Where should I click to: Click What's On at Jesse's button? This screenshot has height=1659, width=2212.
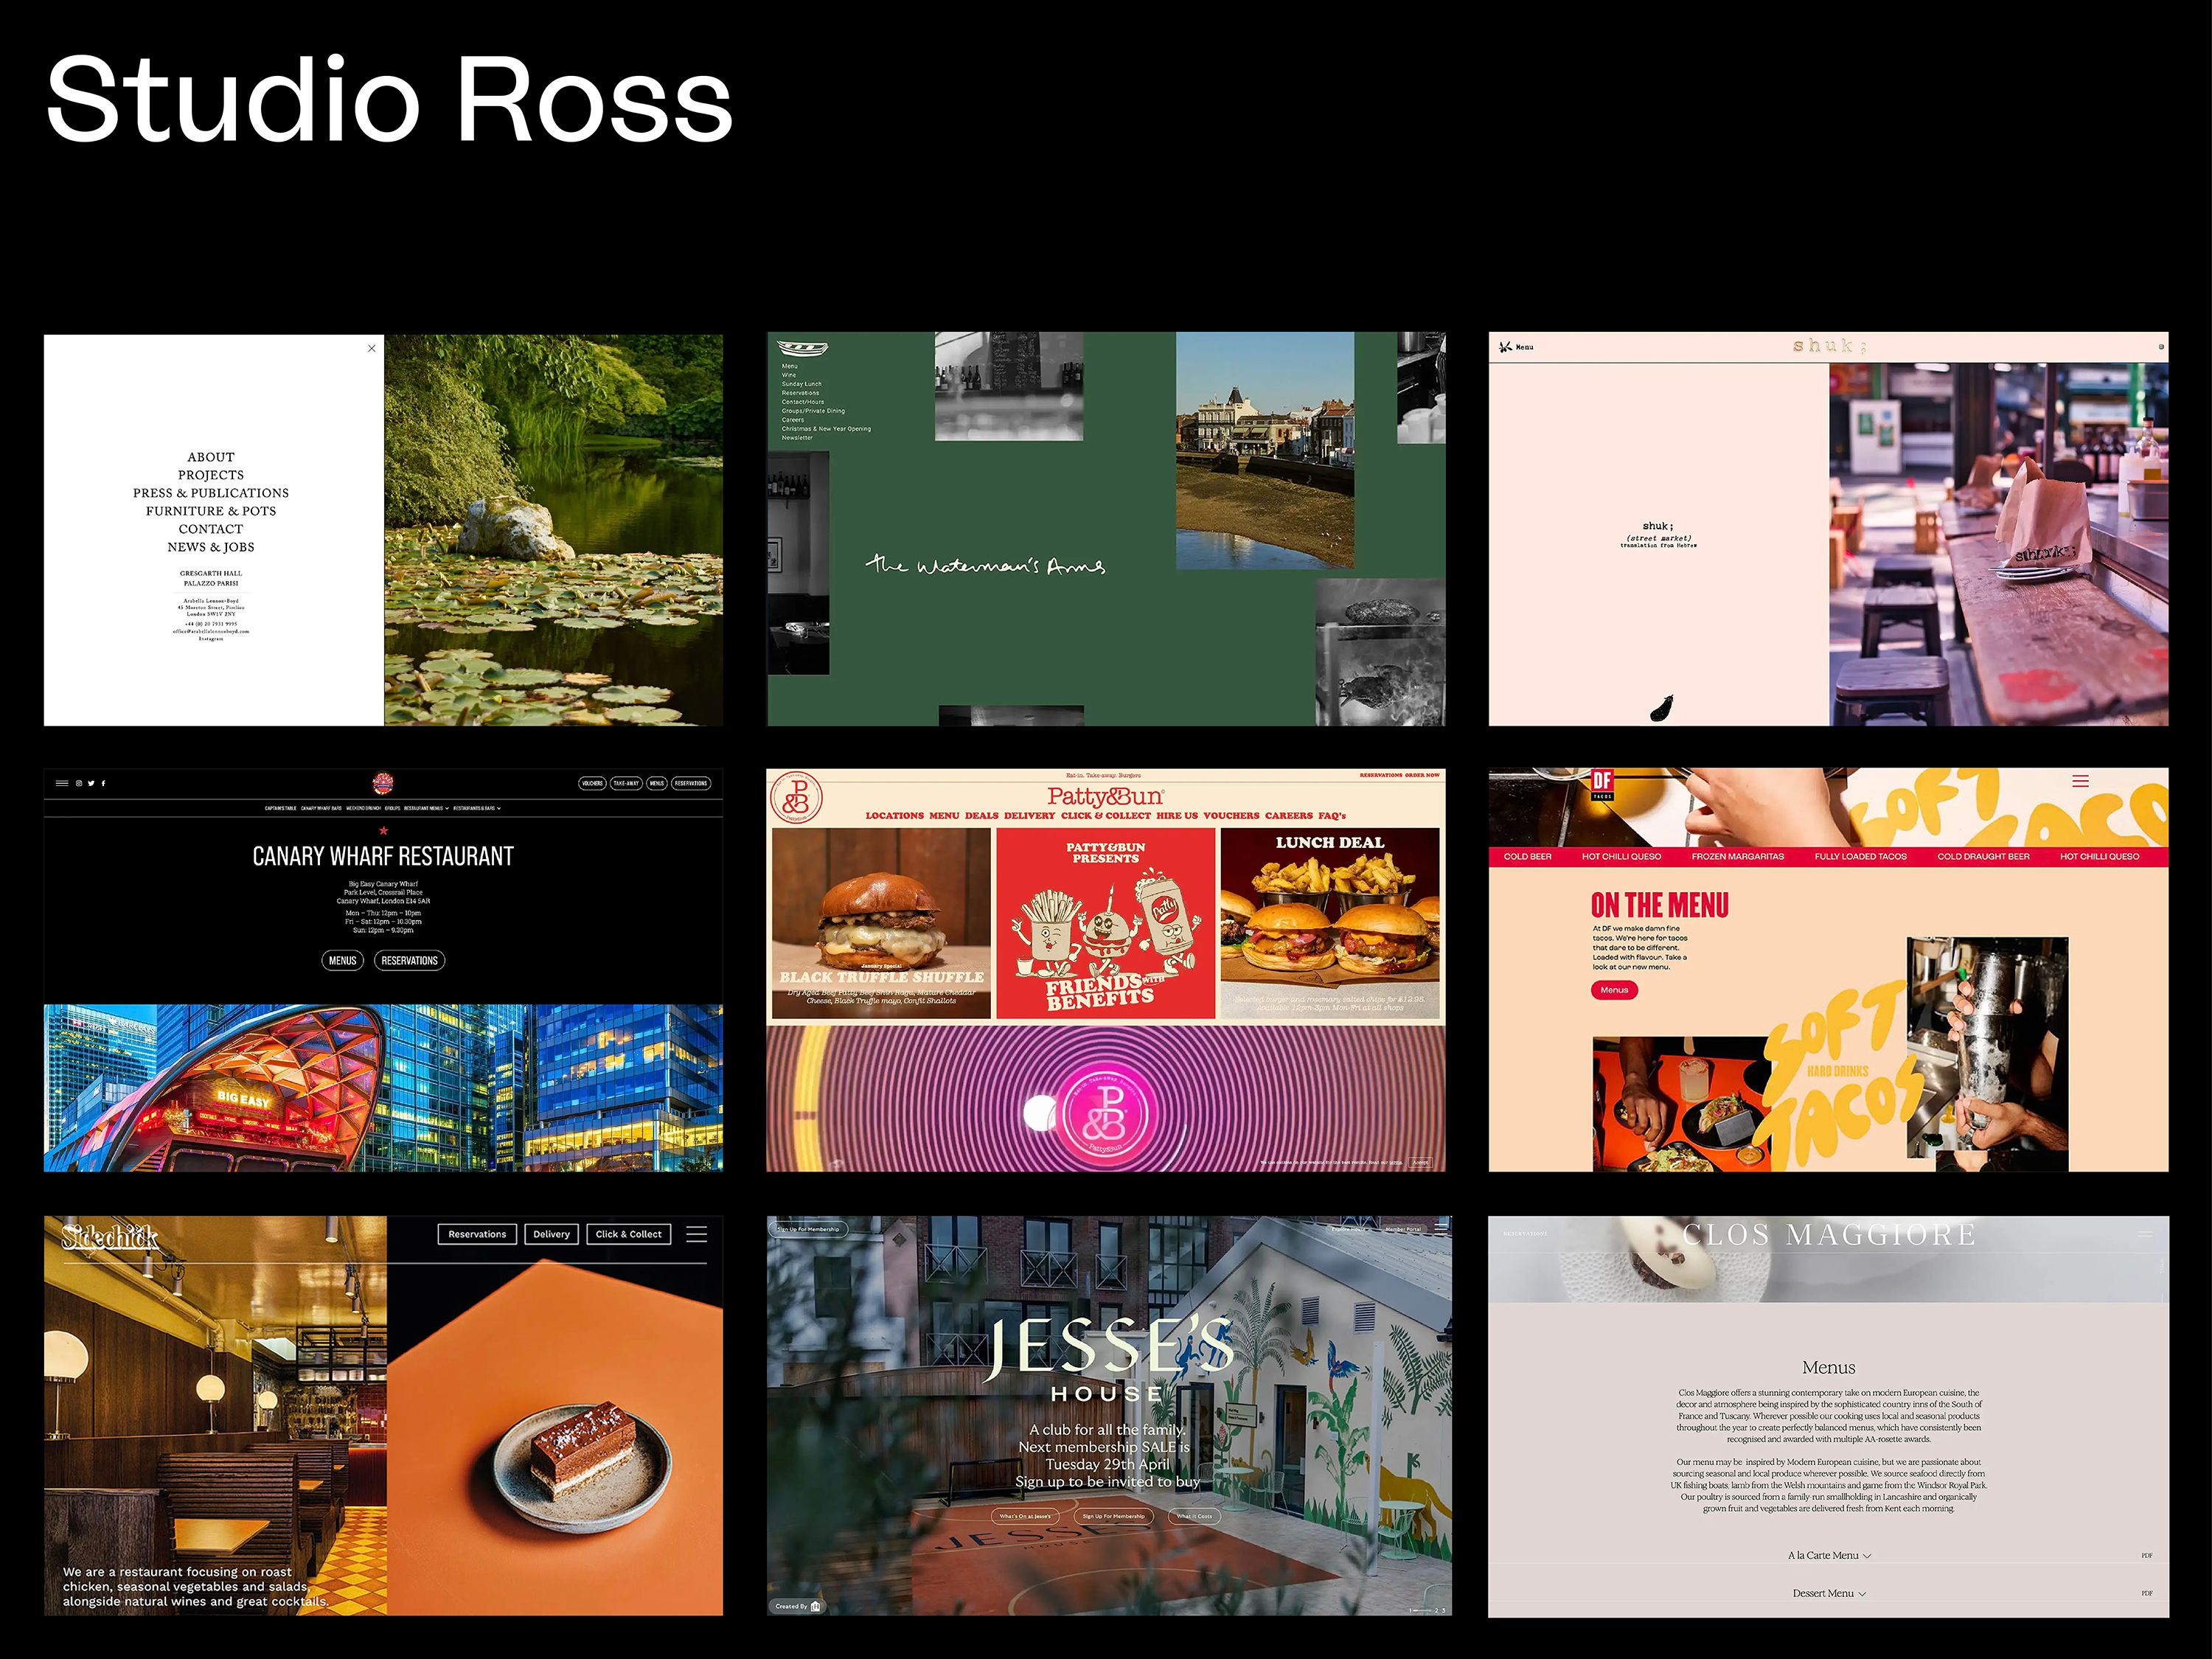(x=1025, y=1516)
